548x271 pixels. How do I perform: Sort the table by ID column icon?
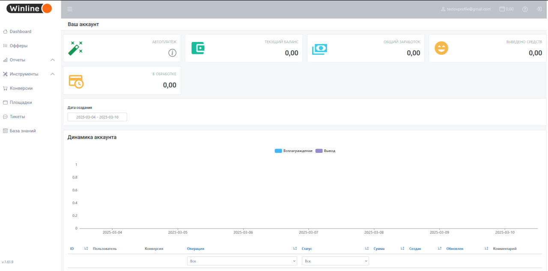[86, 248]
